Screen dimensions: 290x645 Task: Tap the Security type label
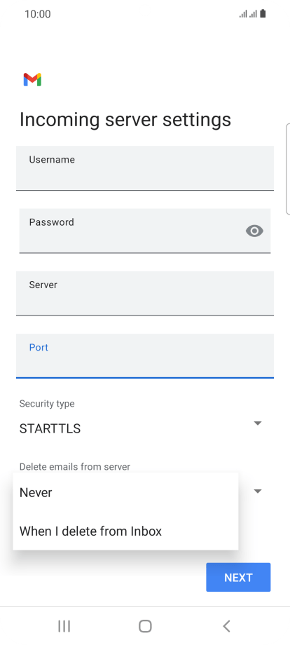point(47,404)
